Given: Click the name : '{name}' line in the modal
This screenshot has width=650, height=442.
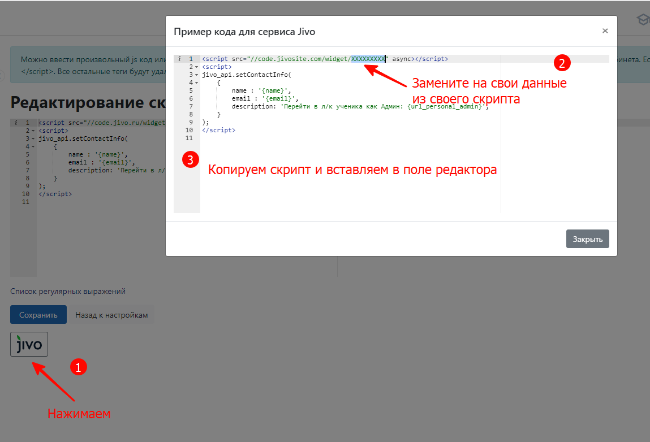Looking at the screenshot, I should tap(261, 91).
